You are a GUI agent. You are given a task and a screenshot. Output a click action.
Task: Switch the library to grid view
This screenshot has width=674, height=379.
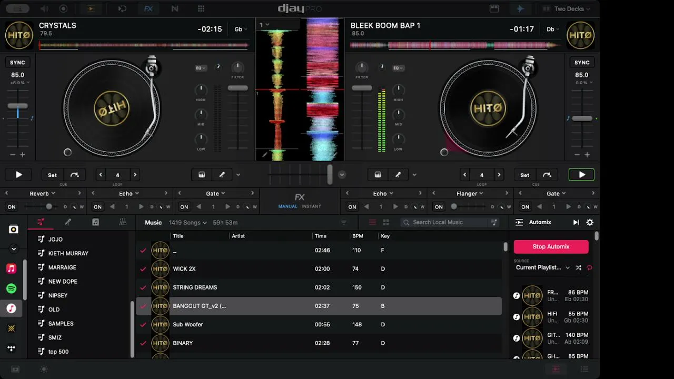[x=386, y=222]
